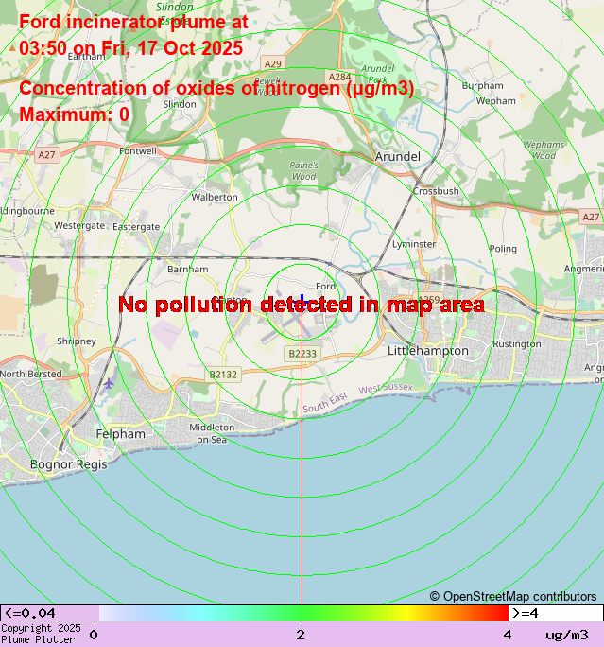Screen dimensions: 604x647
Task: Click the B2233 road shield
Action: [x=302, y=353]
